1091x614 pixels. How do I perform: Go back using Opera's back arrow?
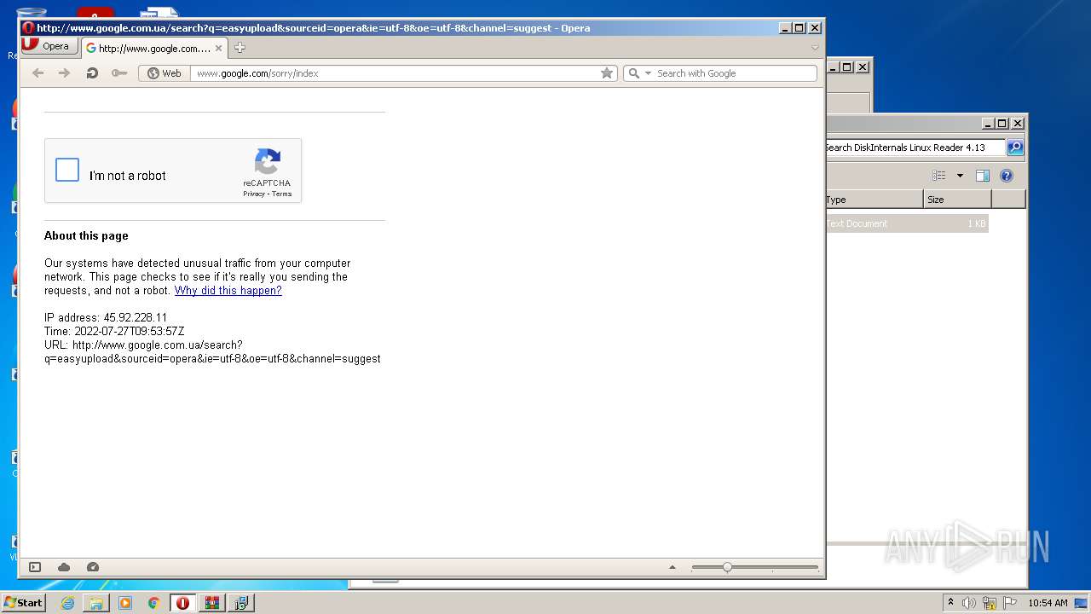pyautogui.click(x=38, y=73)
